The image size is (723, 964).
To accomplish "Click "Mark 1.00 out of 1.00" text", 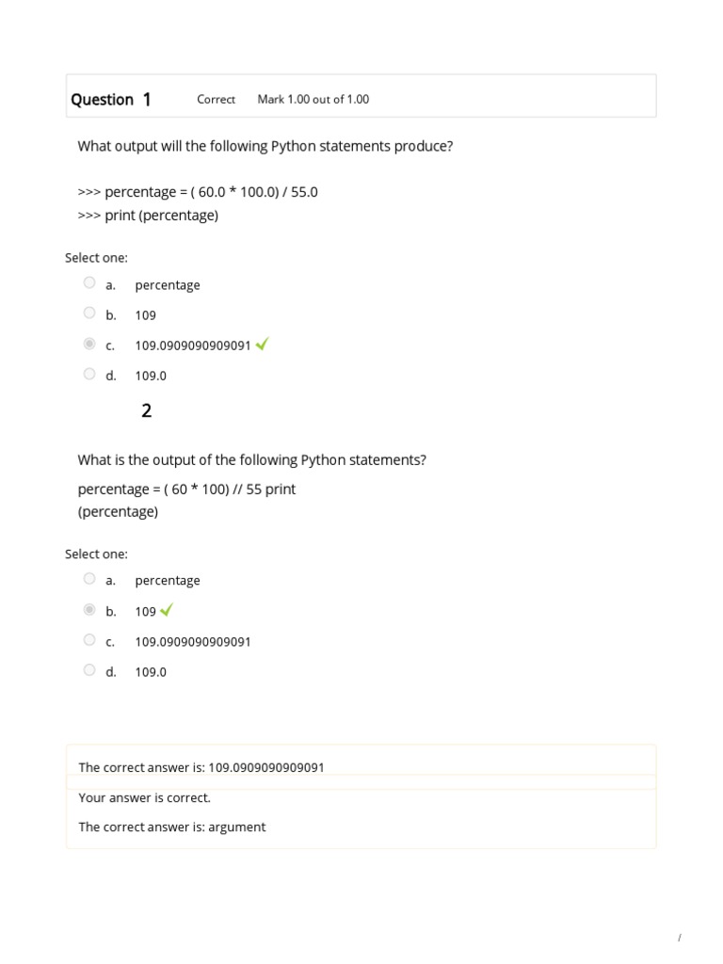I will pos(313,99).
